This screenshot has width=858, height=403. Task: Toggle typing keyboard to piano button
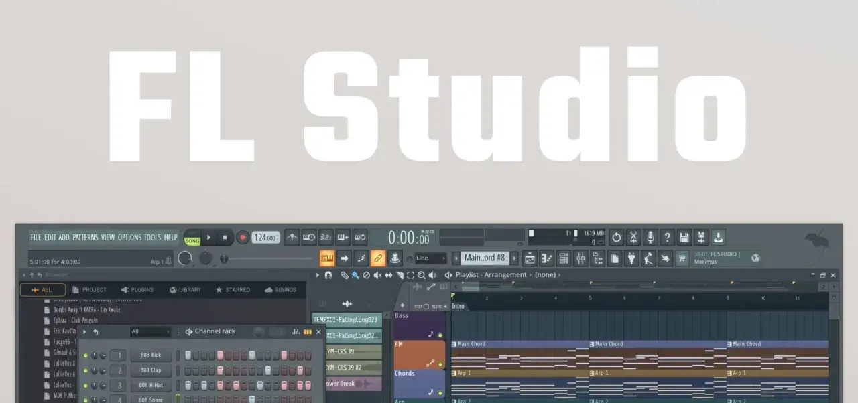click(x=327, y=258)
